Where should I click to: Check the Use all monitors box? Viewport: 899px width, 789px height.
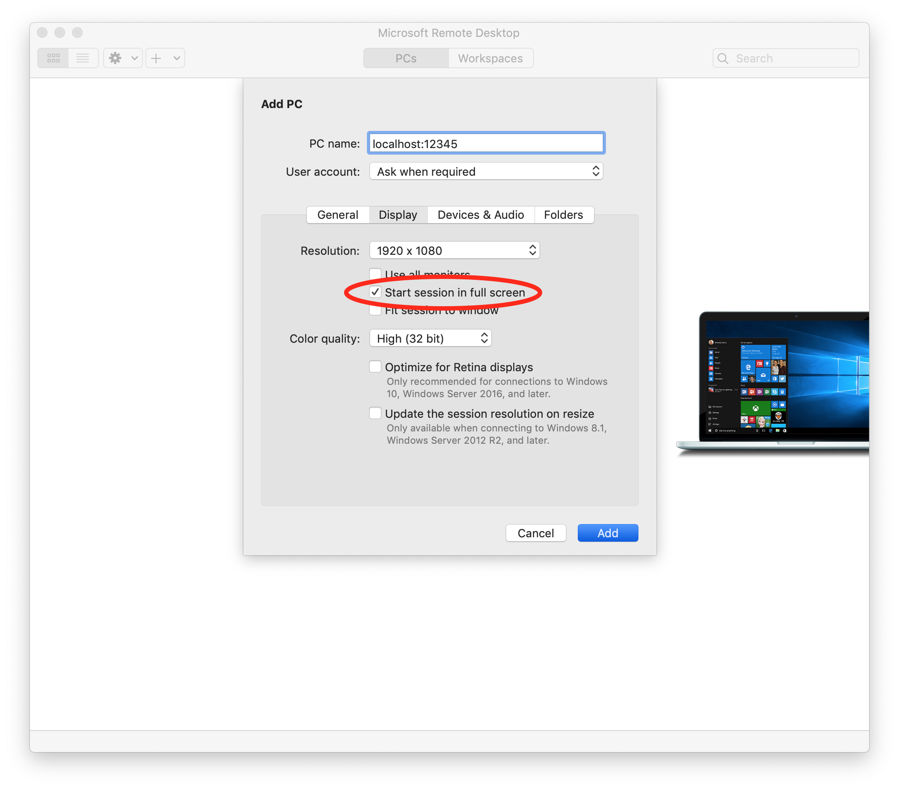coord(375,273)
